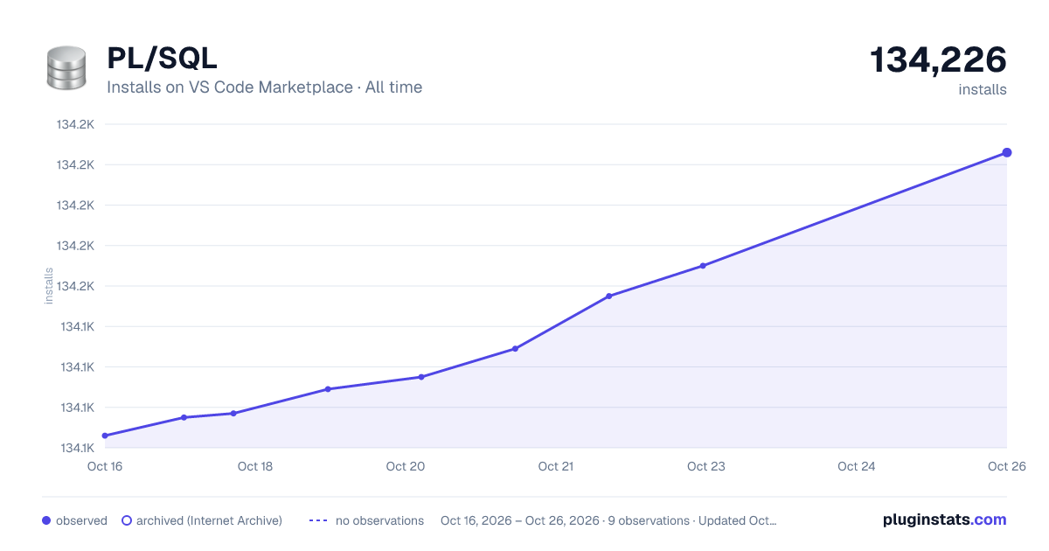Image resolution: width=1049 pixels, height=551 pixels.
Task: Click the 134,226 install count
Action: point(938,59)
